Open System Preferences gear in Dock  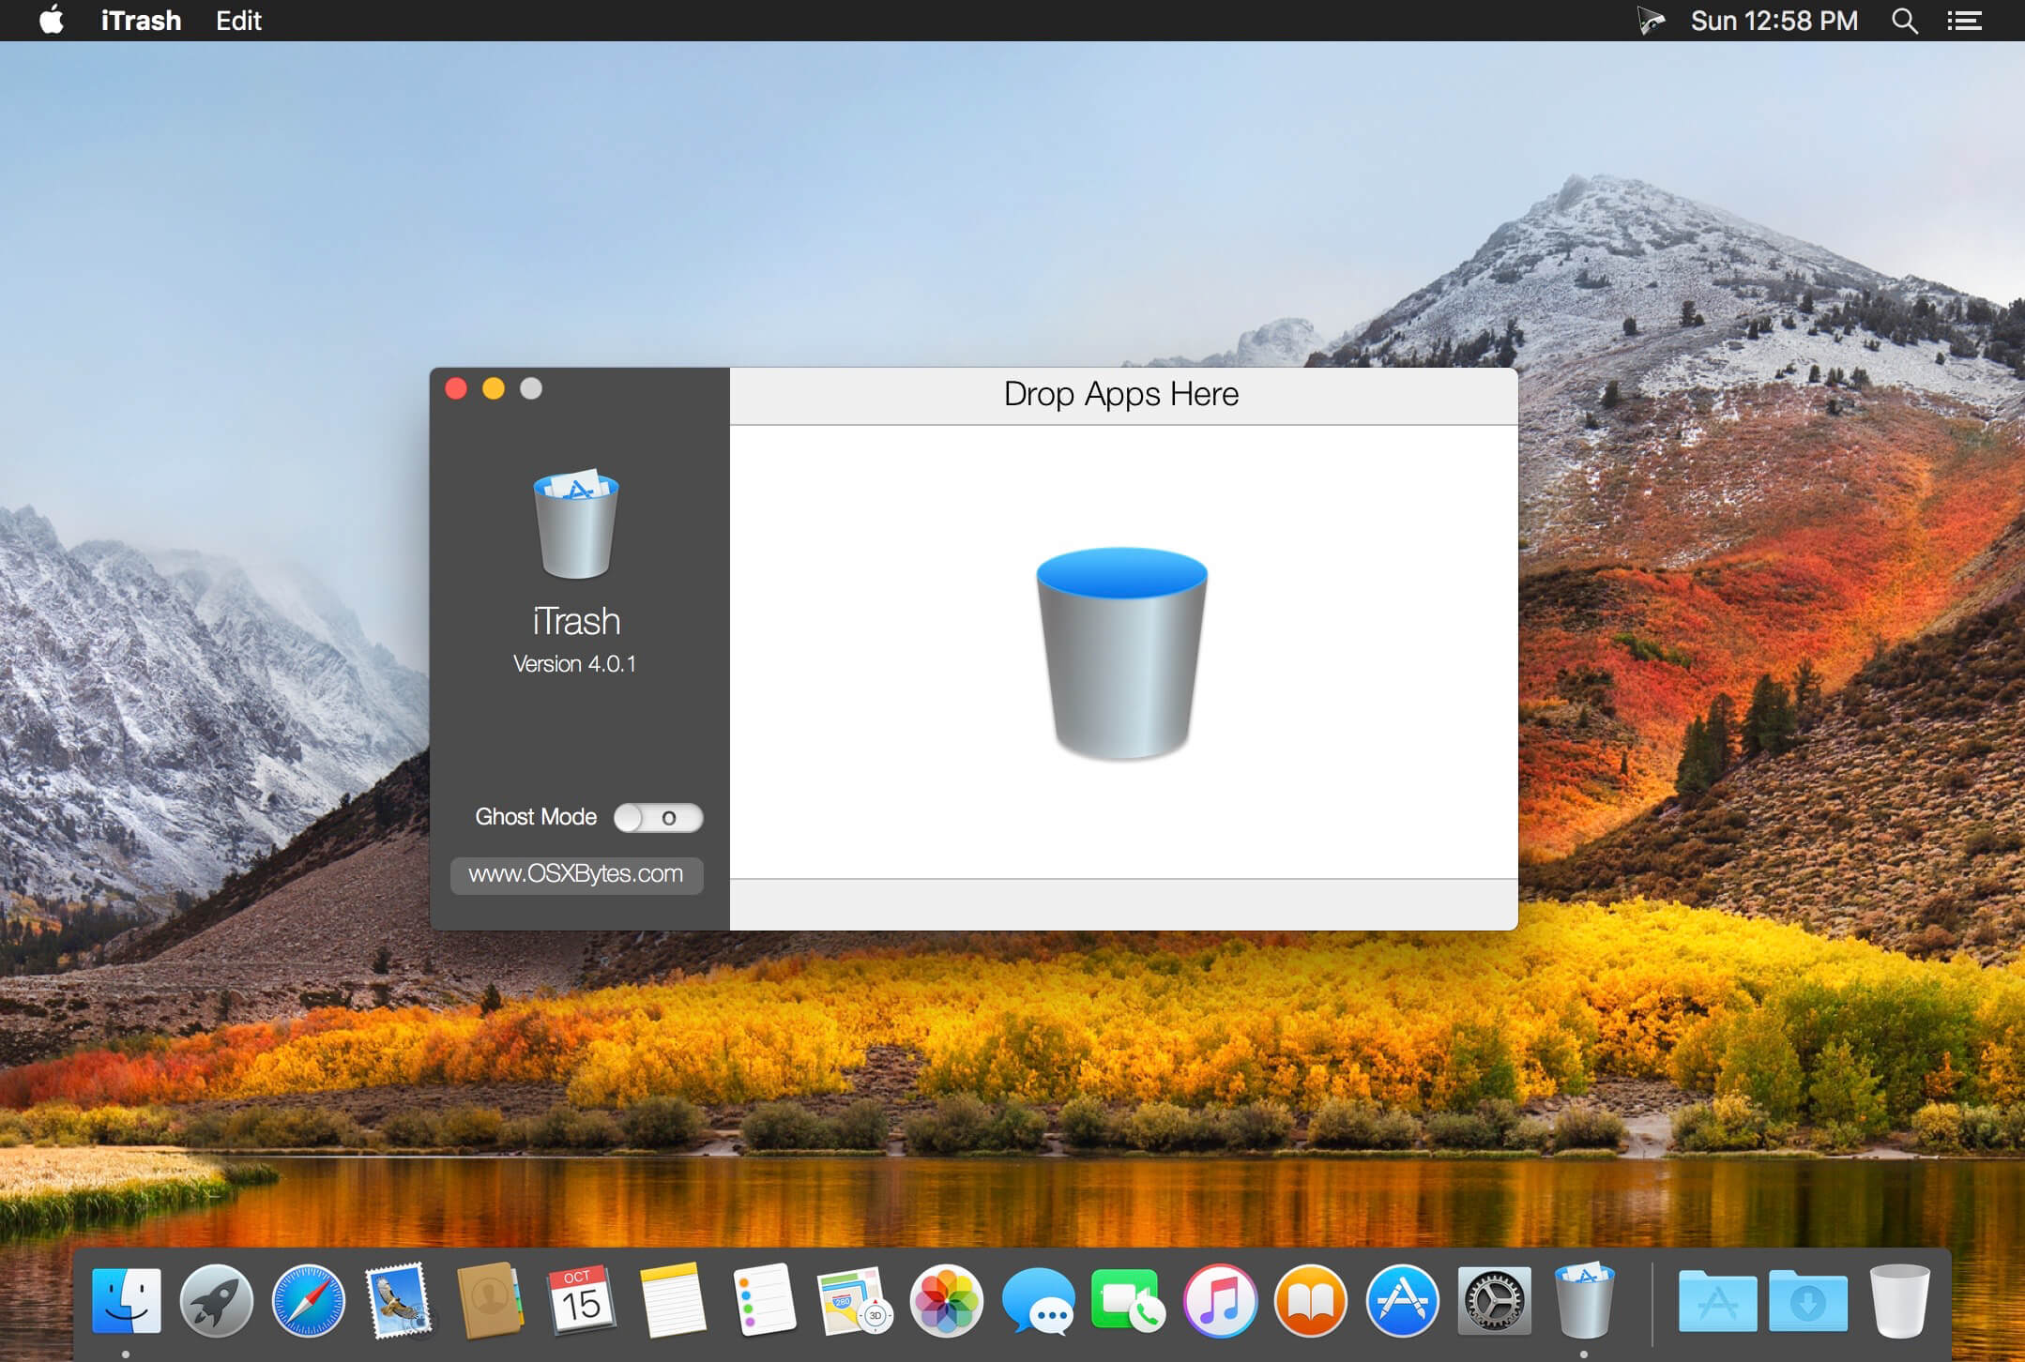(1494, 1301)
